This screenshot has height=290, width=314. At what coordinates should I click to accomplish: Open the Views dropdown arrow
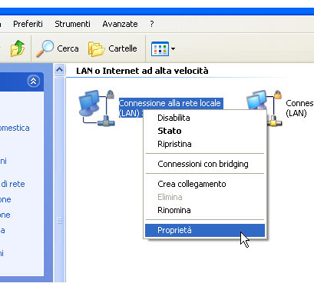[173, 48]
